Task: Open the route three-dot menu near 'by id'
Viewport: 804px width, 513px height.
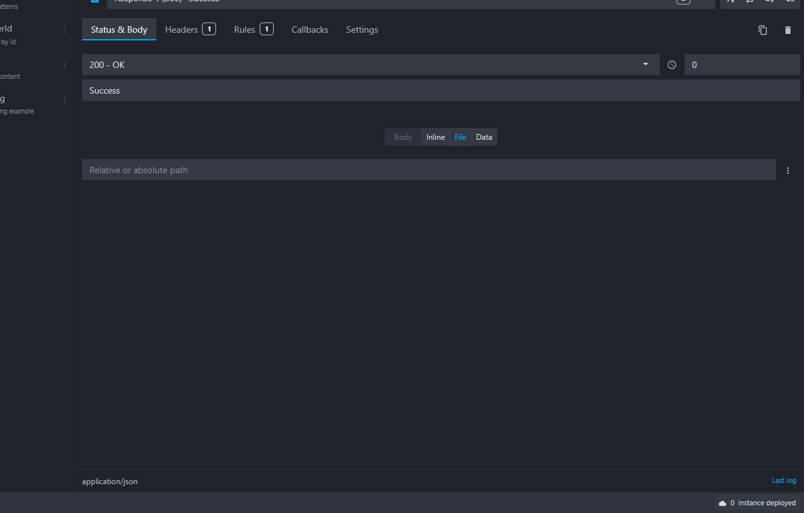Action: pyautogui.click(x=63, y=30)
